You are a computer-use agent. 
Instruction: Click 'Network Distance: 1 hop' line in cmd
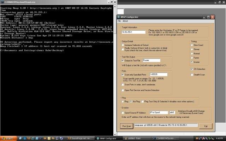17,38
